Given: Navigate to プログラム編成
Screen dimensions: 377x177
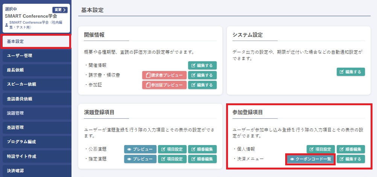Looking at the screenshot, I should pos(35,142).
